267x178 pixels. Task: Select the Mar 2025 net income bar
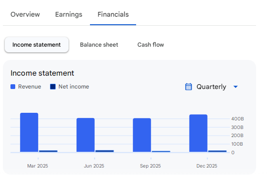[48, 151]
